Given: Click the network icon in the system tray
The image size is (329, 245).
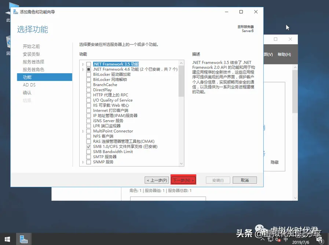Looking at the screenshot, I should pyautogui.click(x=271, y=240).
